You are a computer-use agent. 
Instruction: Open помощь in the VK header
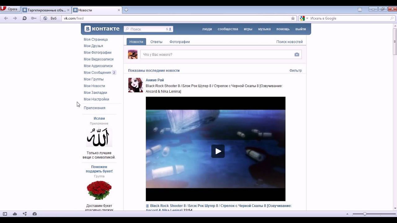[x=283, y=29]
